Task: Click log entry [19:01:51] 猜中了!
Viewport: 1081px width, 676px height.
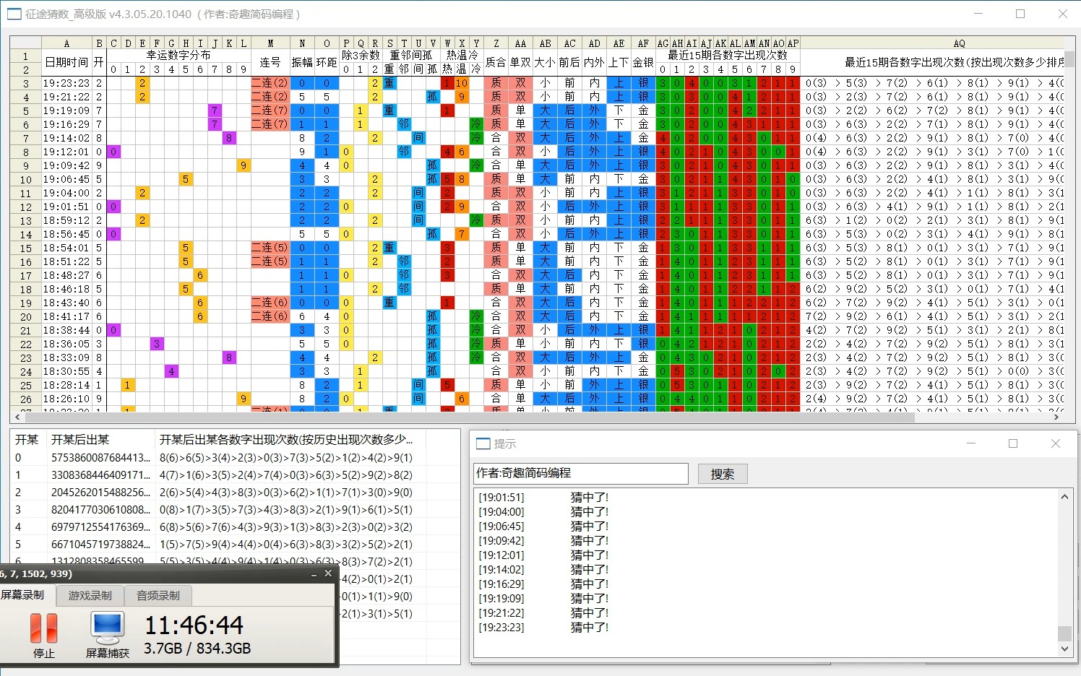Action: tap(543, 498)
